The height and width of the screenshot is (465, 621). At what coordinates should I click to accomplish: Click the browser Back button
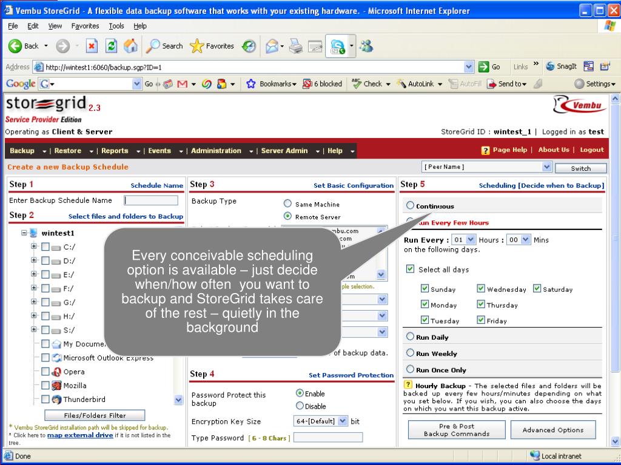(x=24, y=46)
